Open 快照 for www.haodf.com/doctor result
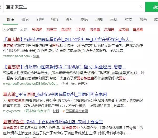This screenshot has width=158, height=138. pos(65,84)
